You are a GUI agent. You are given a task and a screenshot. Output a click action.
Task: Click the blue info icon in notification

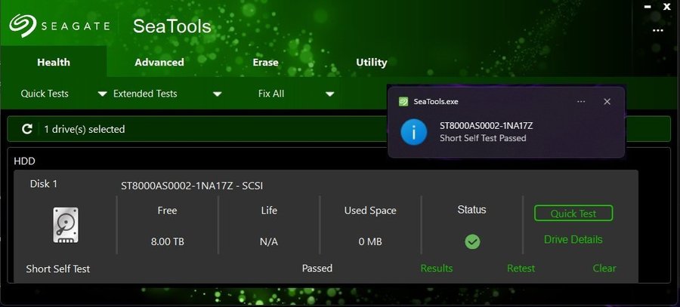click(x=413, y=132)
